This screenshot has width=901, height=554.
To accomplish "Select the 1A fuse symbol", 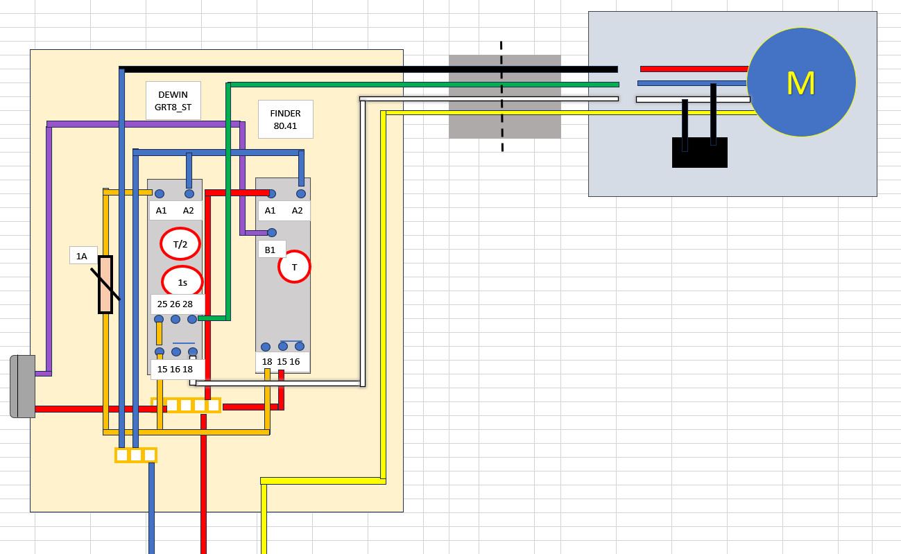I will pyautogui.click(x=105, y=284).
